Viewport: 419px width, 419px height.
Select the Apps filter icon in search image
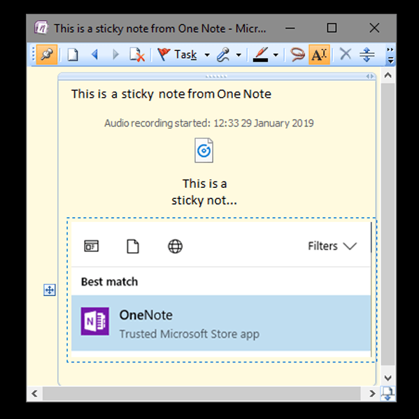pyautogui.click(x=92, y=246)
